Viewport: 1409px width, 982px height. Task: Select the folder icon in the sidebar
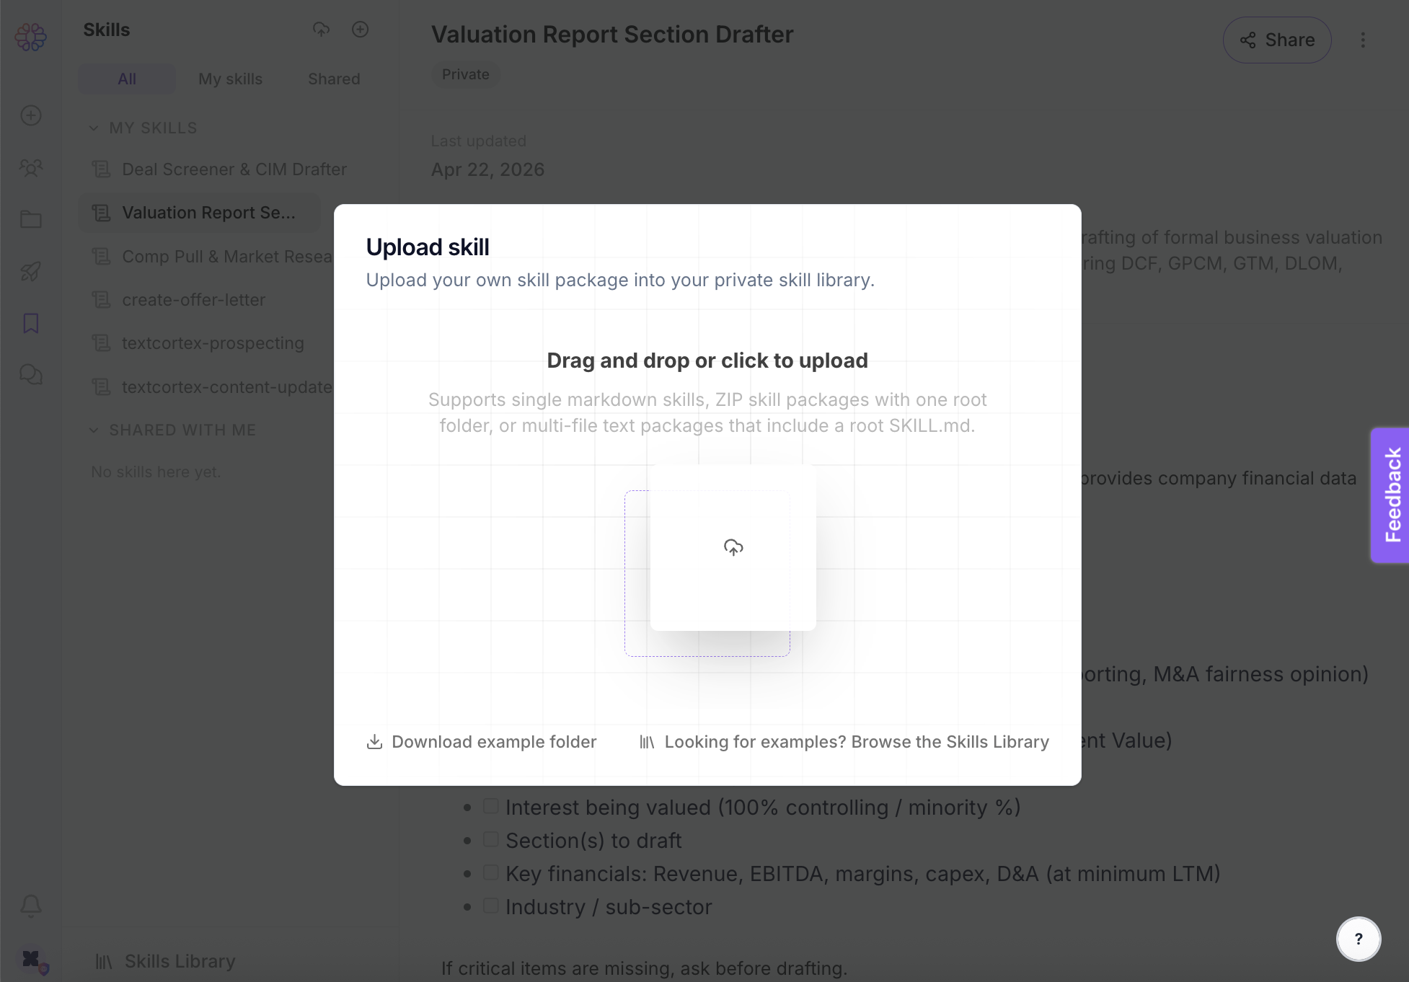30,219
